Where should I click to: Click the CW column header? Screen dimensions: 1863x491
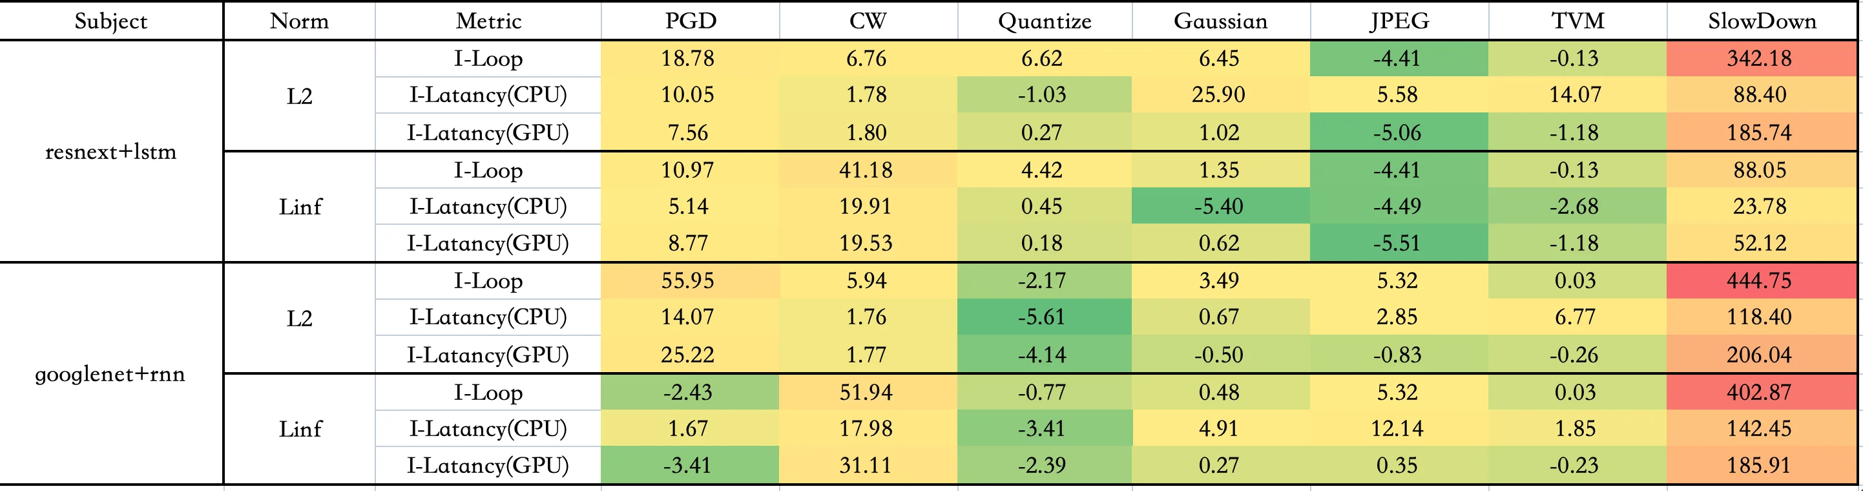[x=867, y=21]
